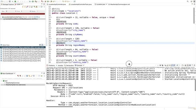Open Boot Dashboard view menu (three dots)
The image size is (196, 110).
tap(44, 76)
